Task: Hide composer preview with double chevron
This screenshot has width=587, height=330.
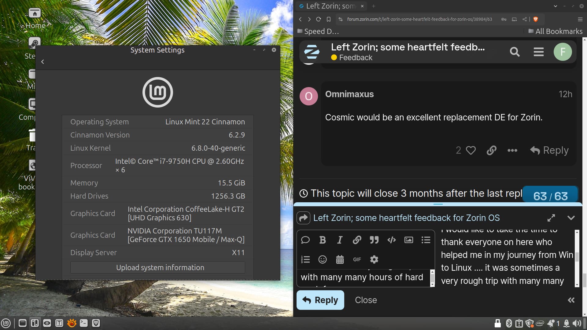Action: tap(571, 300)
